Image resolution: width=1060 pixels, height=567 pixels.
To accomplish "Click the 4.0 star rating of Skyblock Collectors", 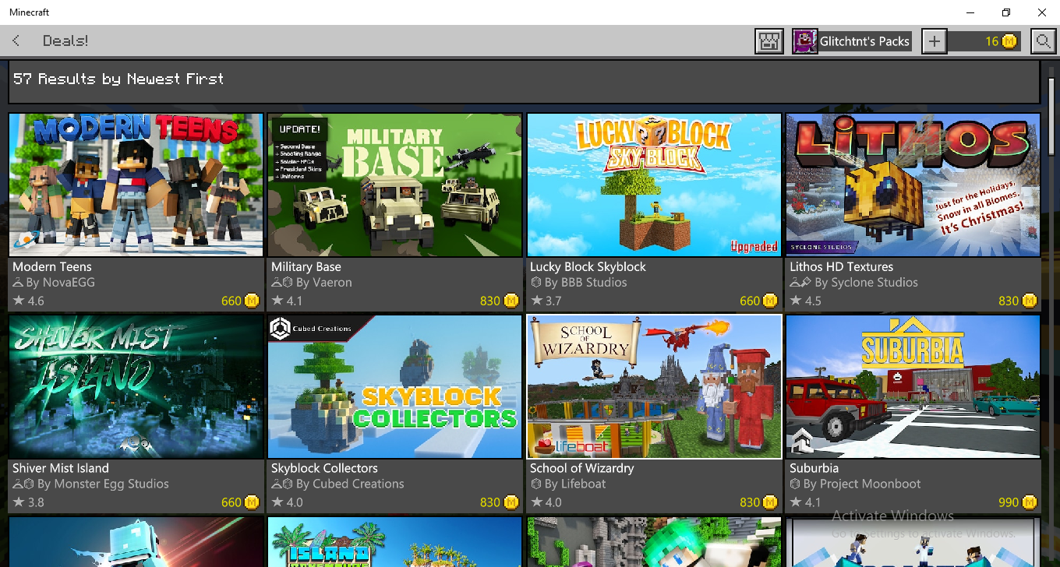I will coord(288,502).
